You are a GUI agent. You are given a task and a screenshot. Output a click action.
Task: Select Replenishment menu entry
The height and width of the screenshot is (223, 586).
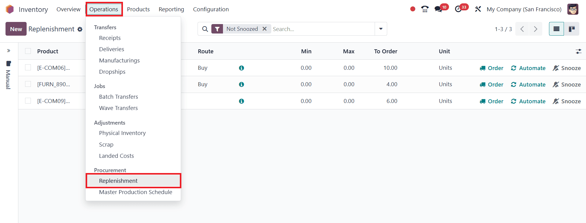(134, 181)
